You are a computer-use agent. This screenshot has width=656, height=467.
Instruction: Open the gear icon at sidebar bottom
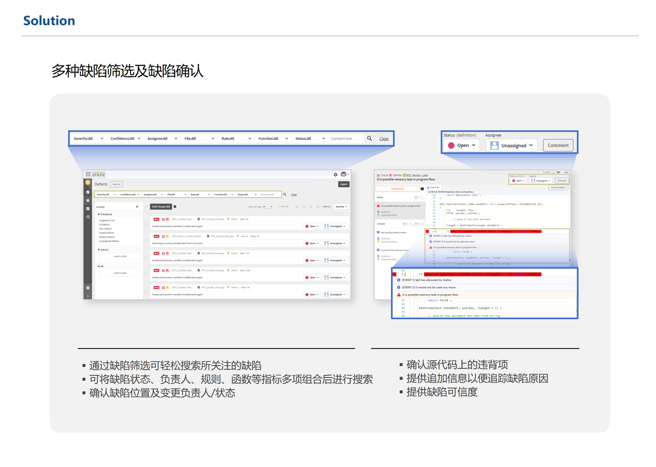tap(88, 288)
